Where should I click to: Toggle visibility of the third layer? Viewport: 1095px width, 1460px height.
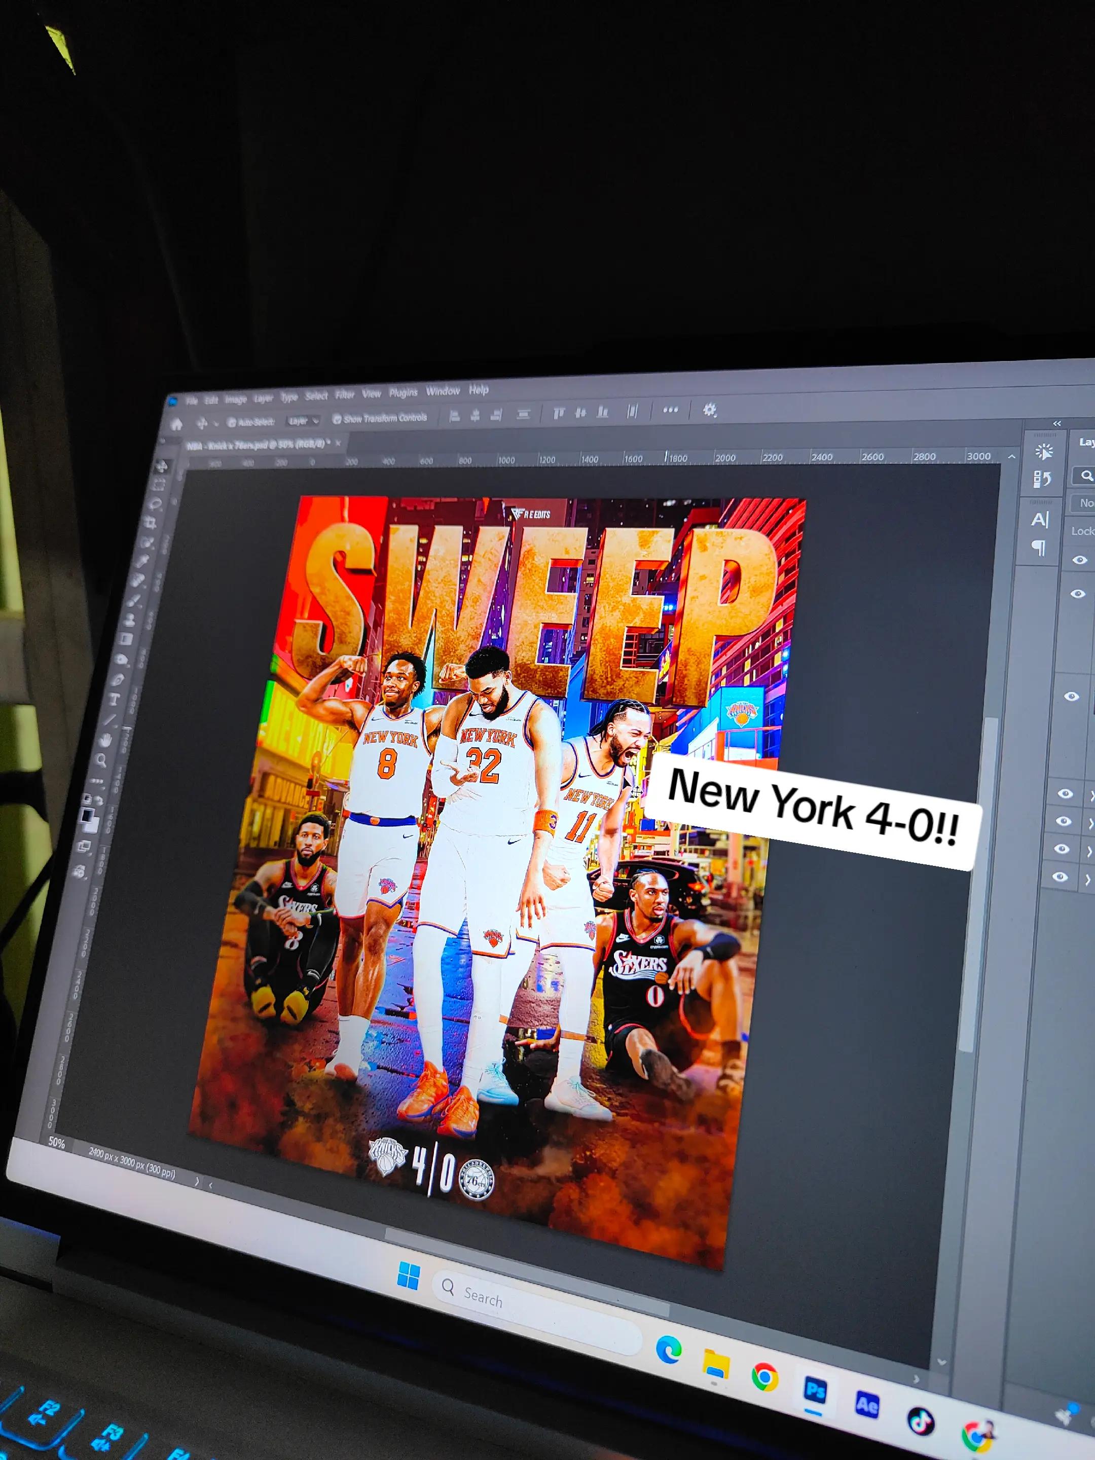click(x=1072, y=697)
